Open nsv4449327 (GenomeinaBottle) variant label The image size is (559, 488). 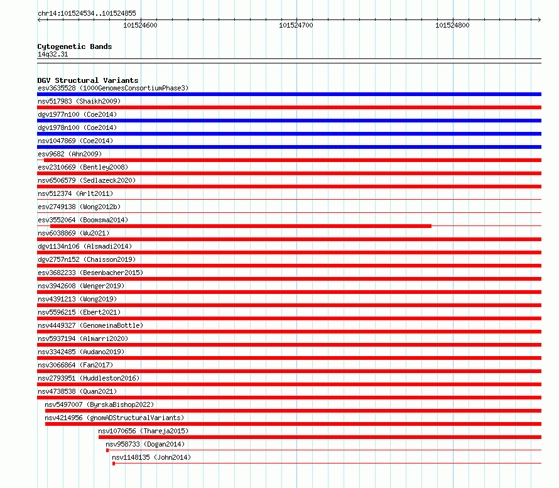coord(90,325)
